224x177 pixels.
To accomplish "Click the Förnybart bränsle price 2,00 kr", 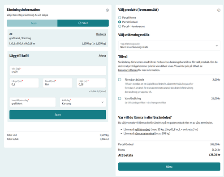I will point(216,80).
